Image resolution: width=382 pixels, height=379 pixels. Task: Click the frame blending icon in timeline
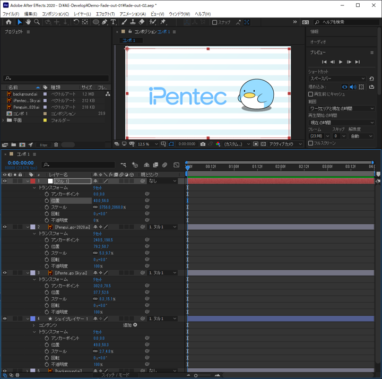tap(155, 165)
